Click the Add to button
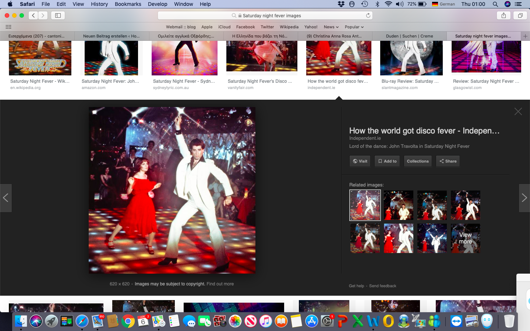The height and width of the screenshot is (331, 530). click(x=387, y=161)
